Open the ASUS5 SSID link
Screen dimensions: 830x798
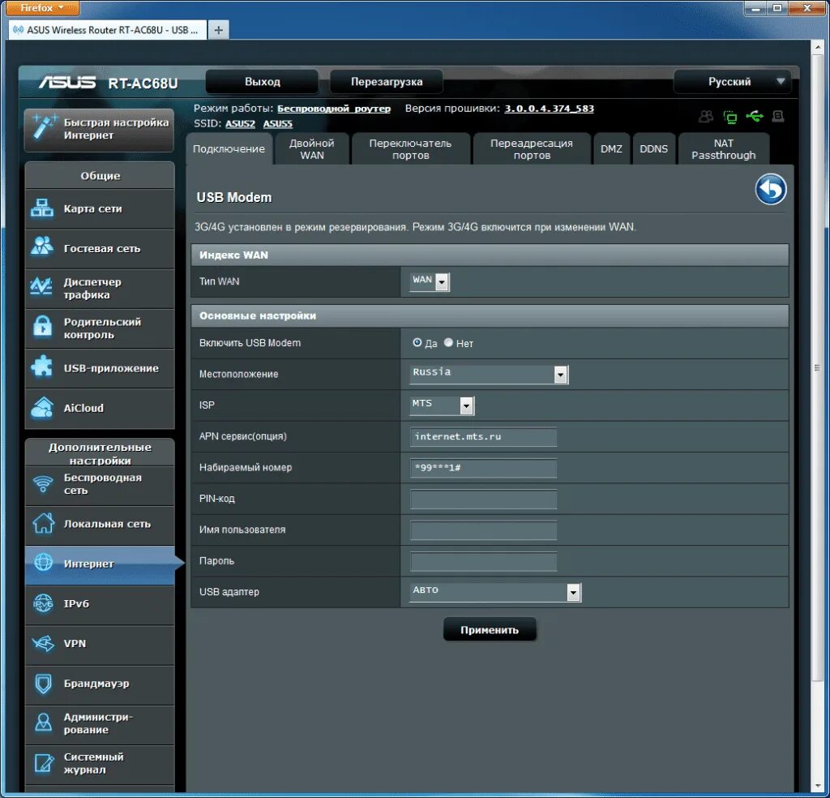point(278,123)
